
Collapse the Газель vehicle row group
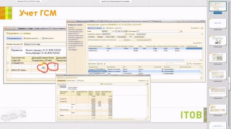[8, 70]
